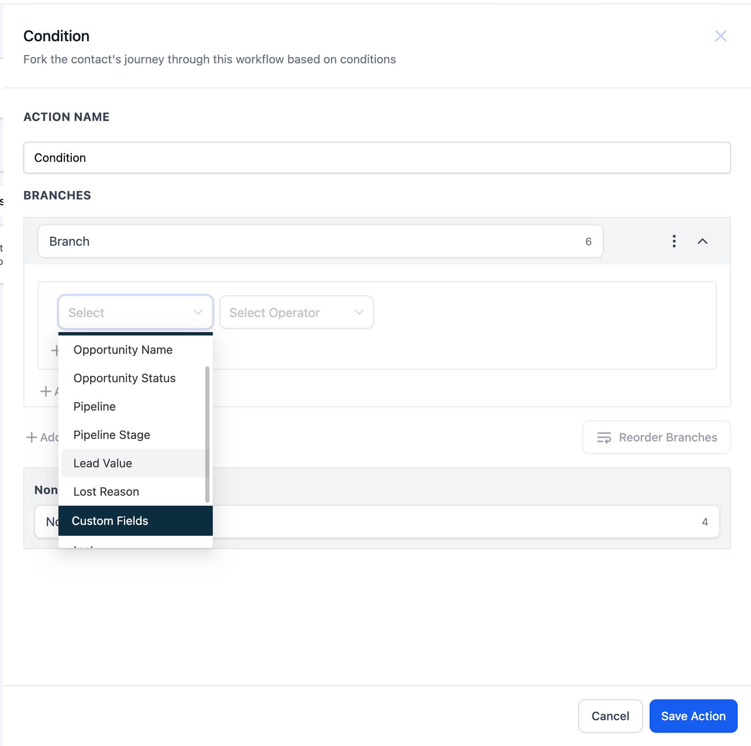Screen dimensions: 751x746
Task: Click the plus icon below condition group
Action: (x=46, y=391)
